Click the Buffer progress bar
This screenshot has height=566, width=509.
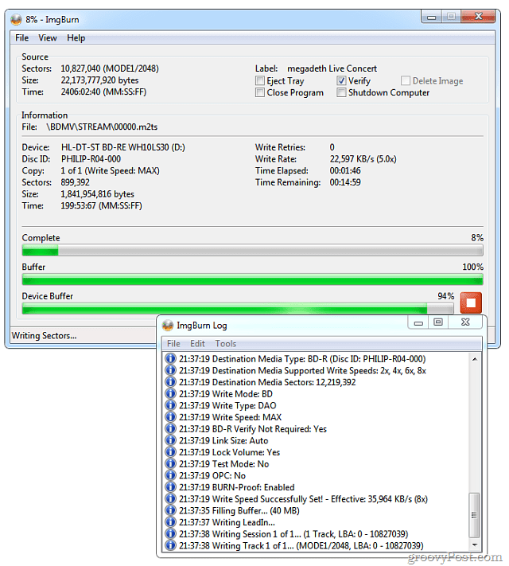pos(253,279)
